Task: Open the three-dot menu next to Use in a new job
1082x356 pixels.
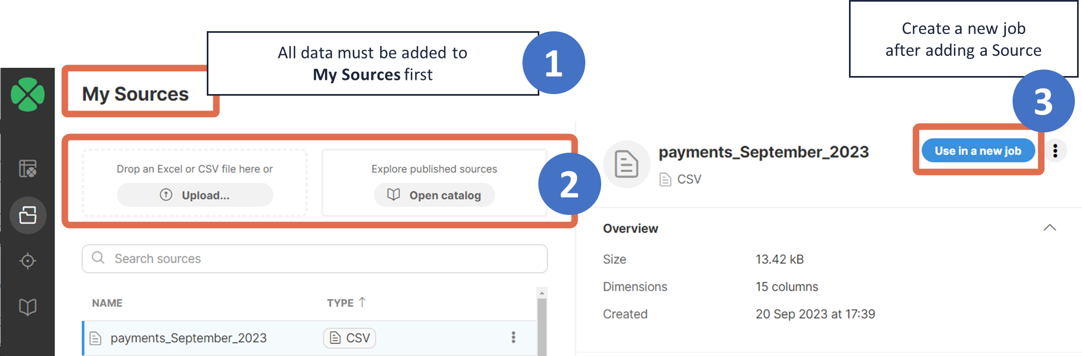Action: click(x=1055, y=151)
